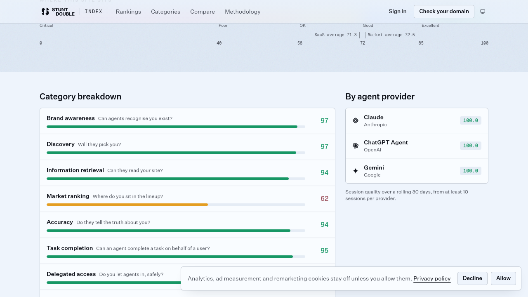Click the Market ranking score 62
Image resolution: width=528 pixels, height=297 pixels.
[x=325, y=198]
